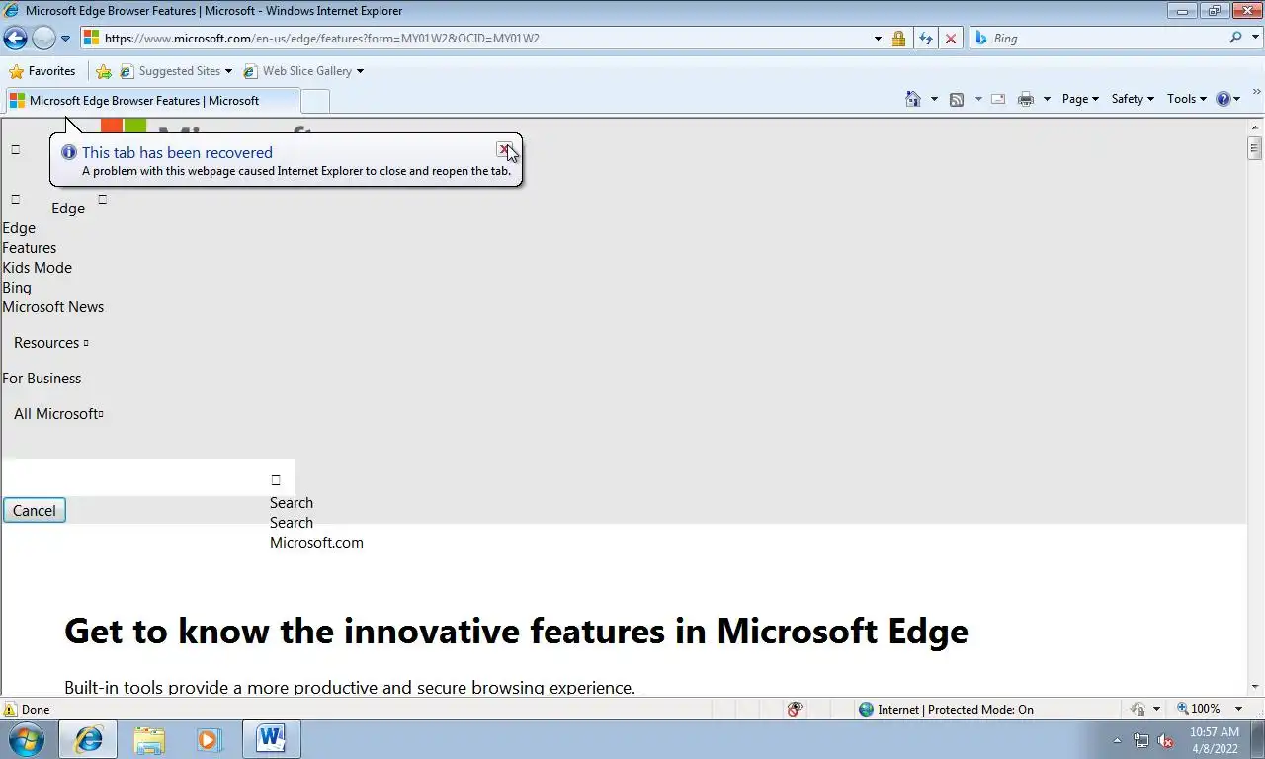Open Microsoft Word from taskbar

coord(271,739)
